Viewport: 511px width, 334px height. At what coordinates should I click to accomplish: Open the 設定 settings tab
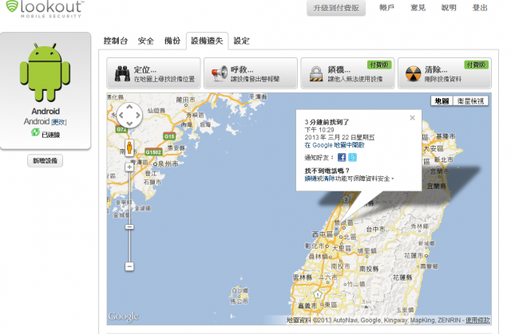[241, 41]
